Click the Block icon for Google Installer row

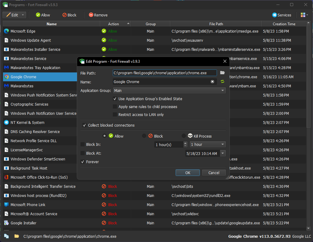click(x=104, y=223)
